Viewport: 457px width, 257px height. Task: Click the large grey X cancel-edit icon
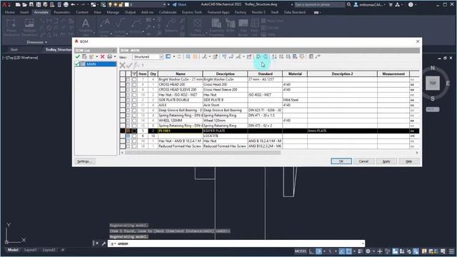pyautogui.click(x=123, y=65)
